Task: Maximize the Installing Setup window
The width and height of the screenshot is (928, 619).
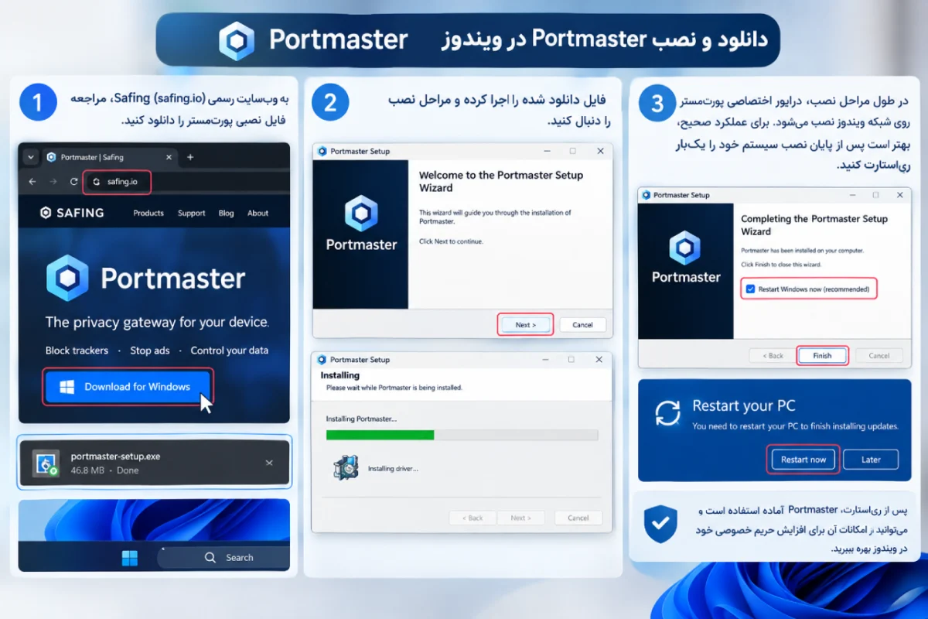Action: tap(571, 360)
